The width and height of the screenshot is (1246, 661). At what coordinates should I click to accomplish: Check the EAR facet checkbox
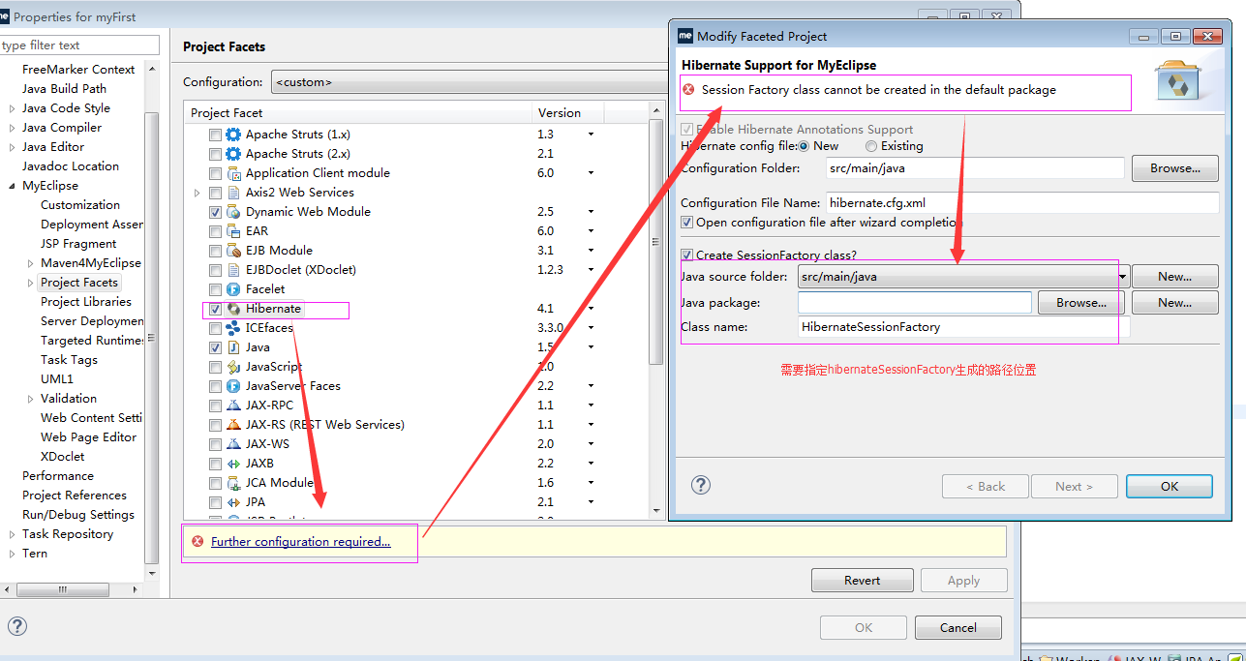tap(215, 231)
